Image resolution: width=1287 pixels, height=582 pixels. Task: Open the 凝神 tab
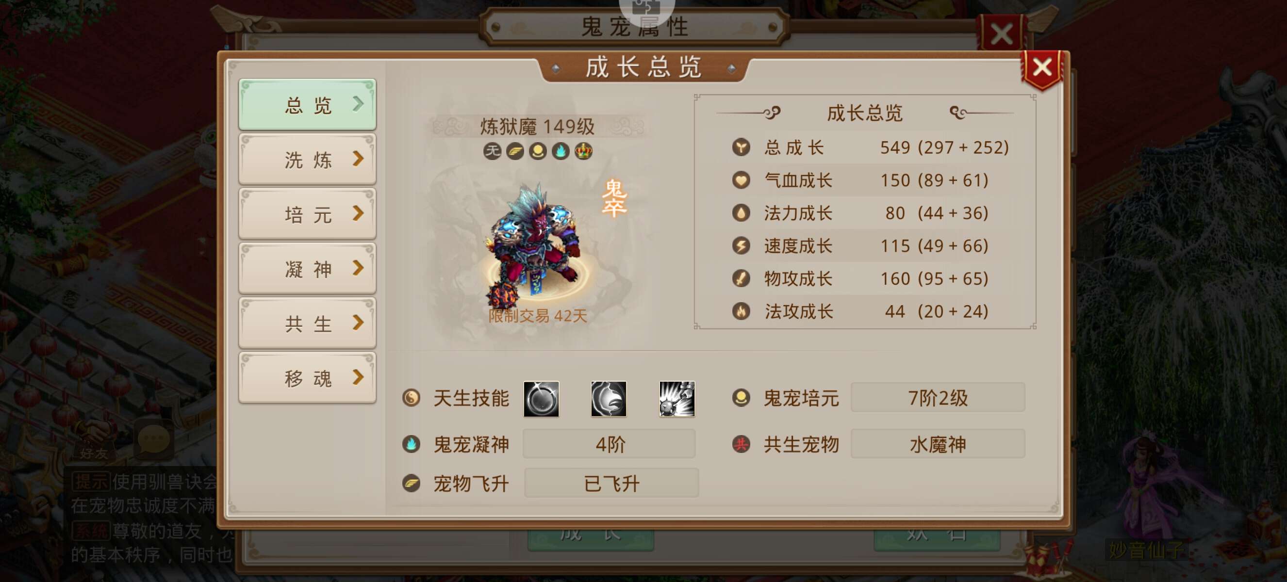click(307, 269)
